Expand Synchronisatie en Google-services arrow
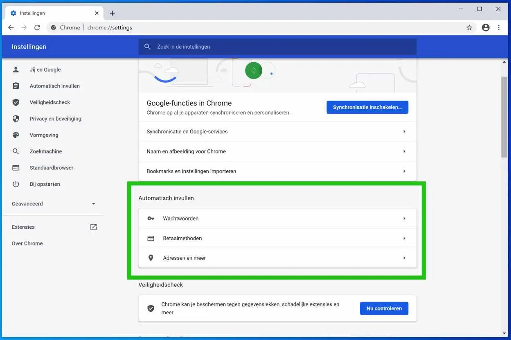 pyautogui.click(x=404, y=132)
